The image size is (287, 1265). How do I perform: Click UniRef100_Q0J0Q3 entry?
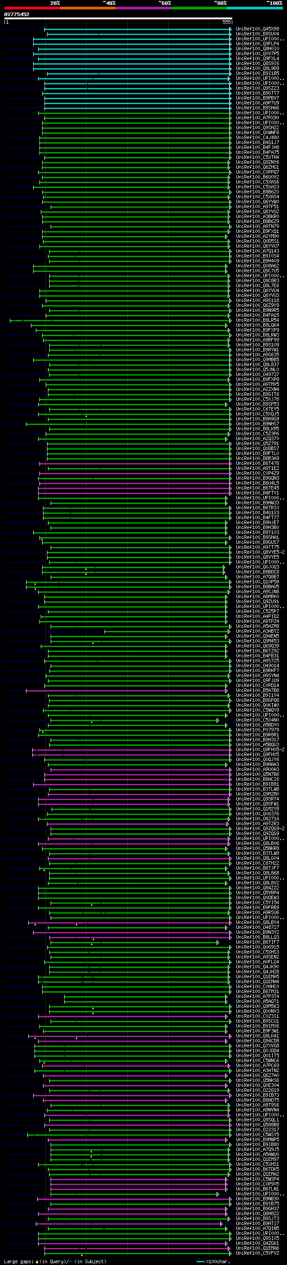[257, 567]
